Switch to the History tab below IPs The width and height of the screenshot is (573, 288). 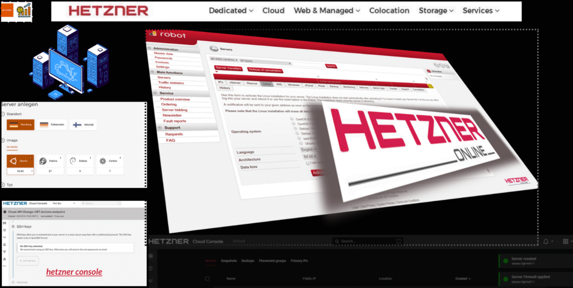[x=225, y=88]
